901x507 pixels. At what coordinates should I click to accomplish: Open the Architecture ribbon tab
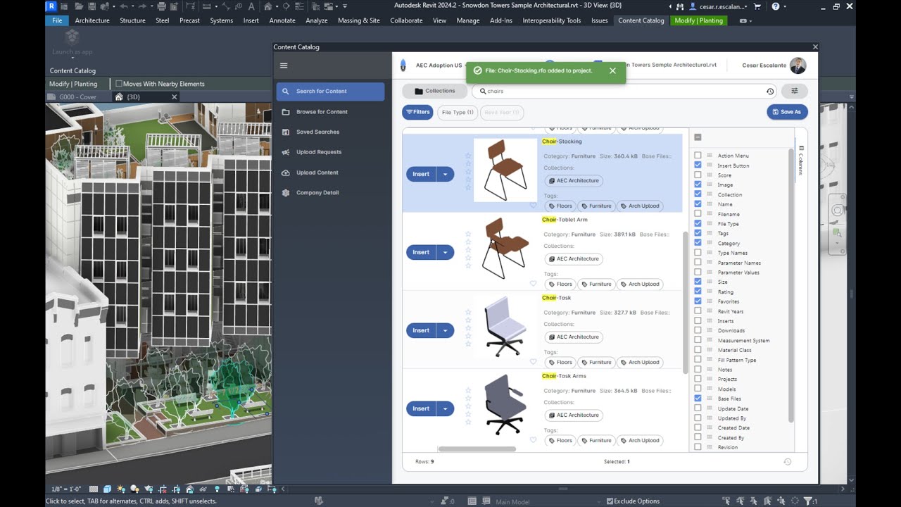tap(92, 20)
